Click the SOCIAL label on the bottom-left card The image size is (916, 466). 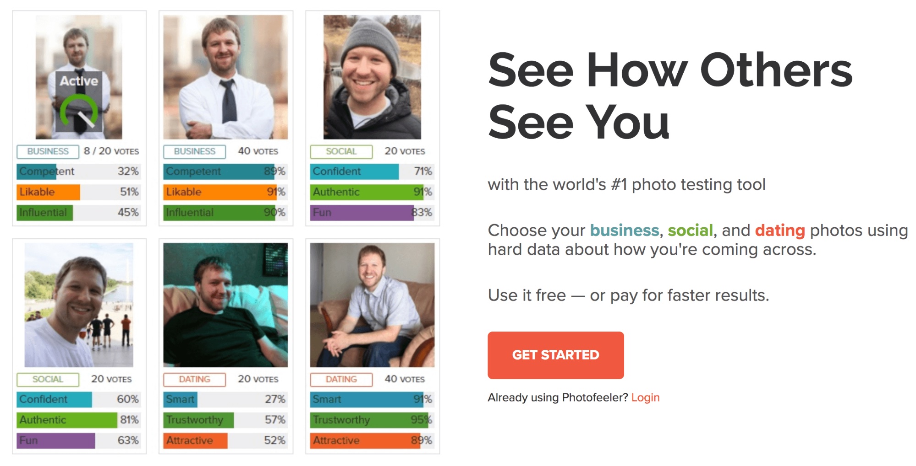[47, 379]
